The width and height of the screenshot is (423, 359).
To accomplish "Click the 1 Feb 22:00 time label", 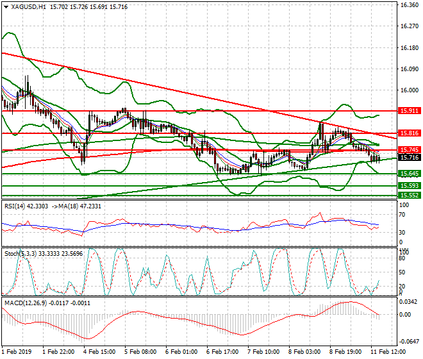I will (58, 352).
